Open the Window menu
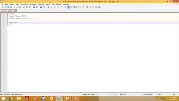 tap(66, 4)
